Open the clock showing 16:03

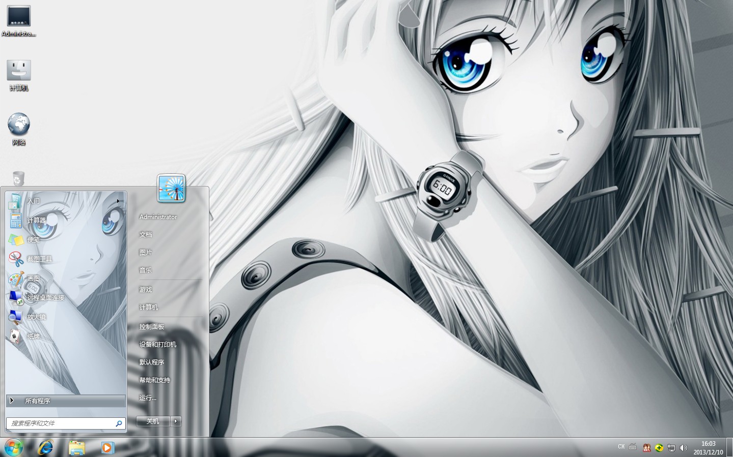tap(708, 447)
